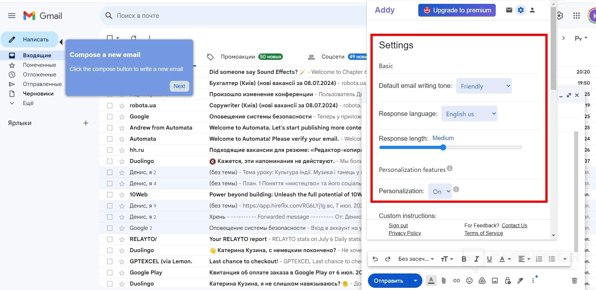Open the Addy envelope mail icon
This screenshot has width=596, height=290.
pyautogui.click(x=509, y=10)
